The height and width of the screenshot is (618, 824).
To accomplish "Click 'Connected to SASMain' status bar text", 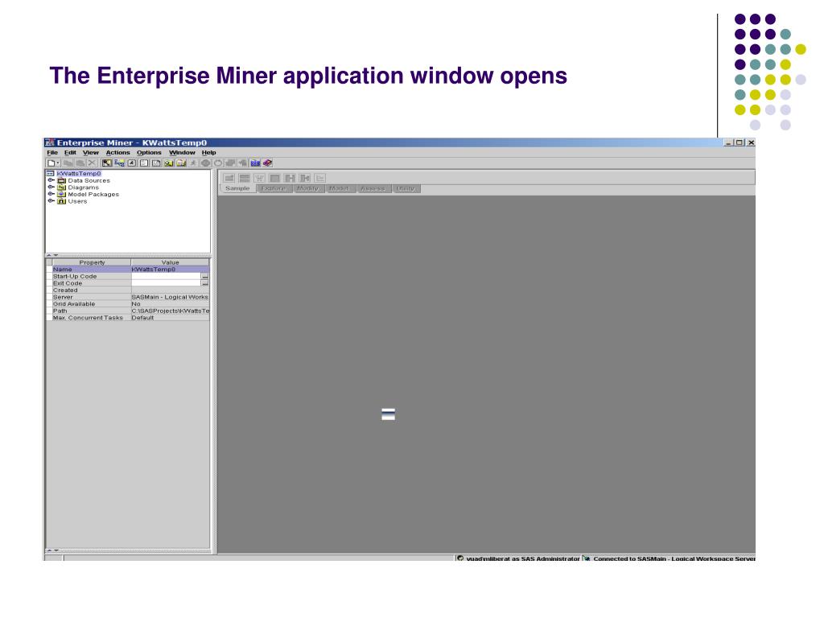I will pos(674,558).
